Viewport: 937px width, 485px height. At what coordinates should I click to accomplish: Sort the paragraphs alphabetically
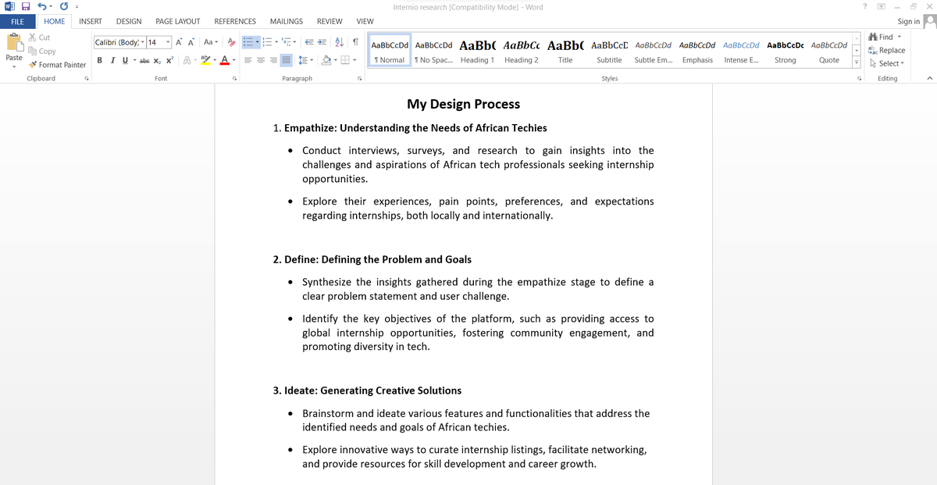coord(338,41)
